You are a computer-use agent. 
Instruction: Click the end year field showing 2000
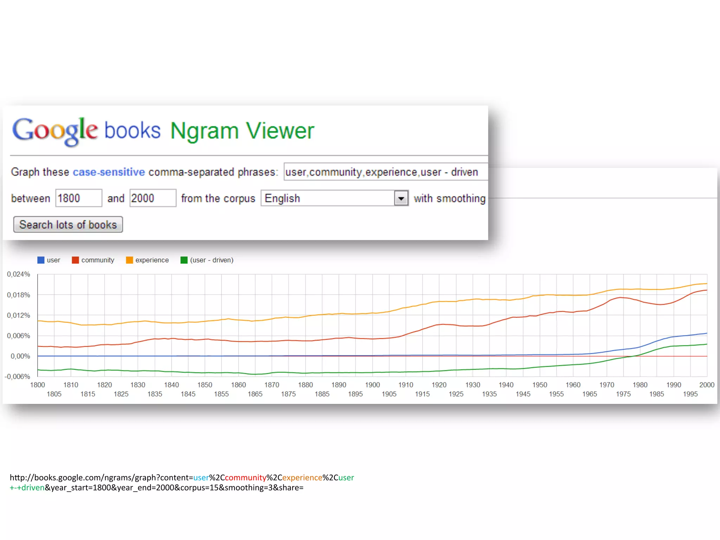click(153, 198)
